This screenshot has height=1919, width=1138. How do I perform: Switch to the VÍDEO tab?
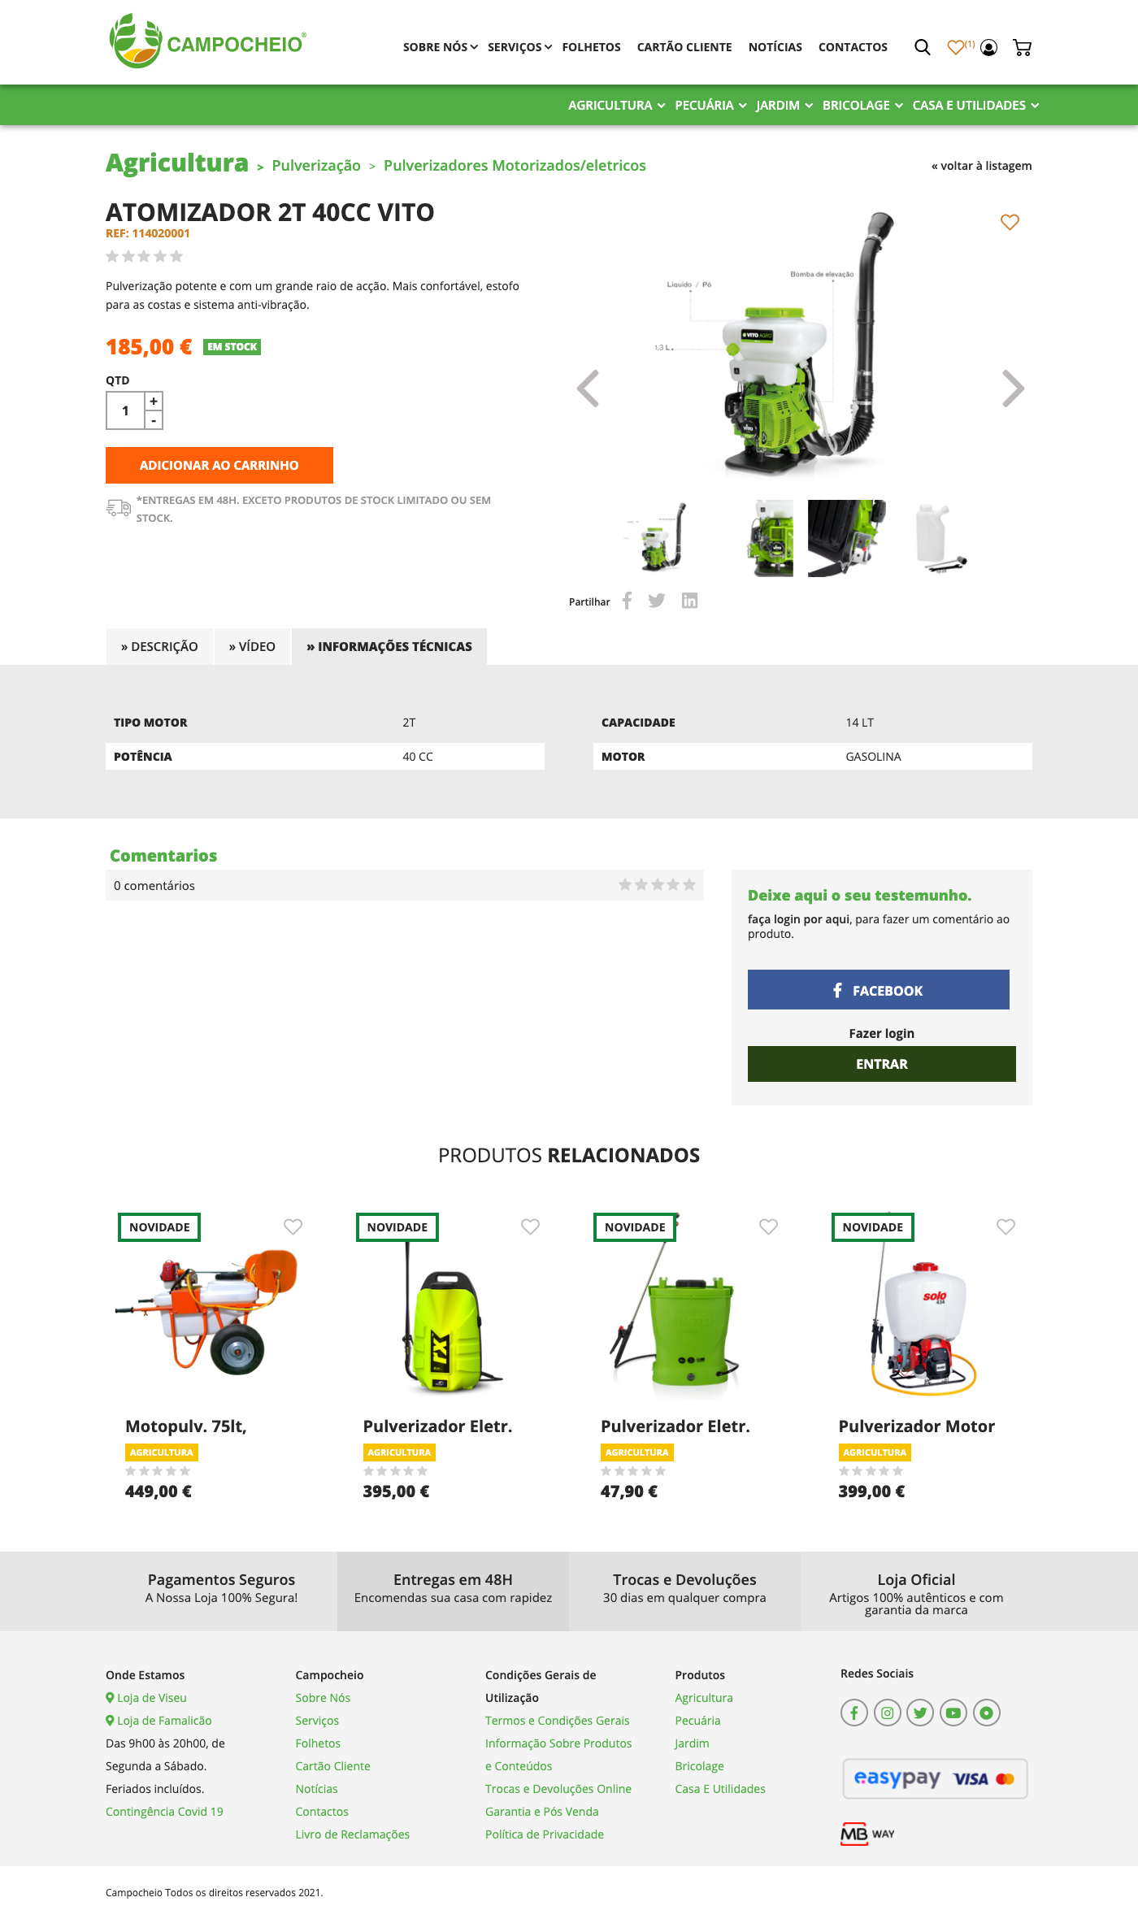pyautogui.click(x=252, y=646)
